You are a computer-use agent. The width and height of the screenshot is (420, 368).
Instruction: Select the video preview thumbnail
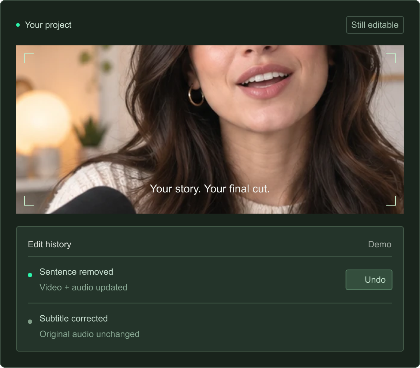pos(210,129)
